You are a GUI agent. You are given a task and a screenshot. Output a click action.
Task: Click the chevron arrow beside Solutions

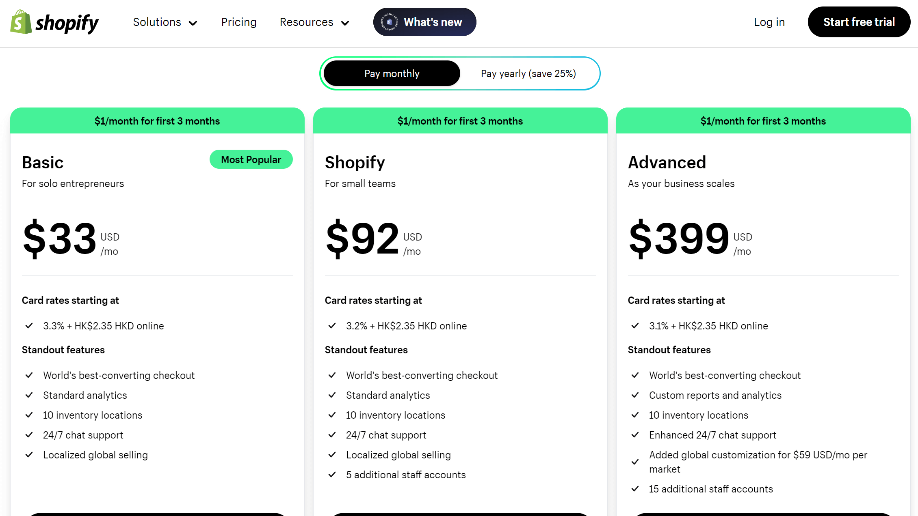click(193, 23)
